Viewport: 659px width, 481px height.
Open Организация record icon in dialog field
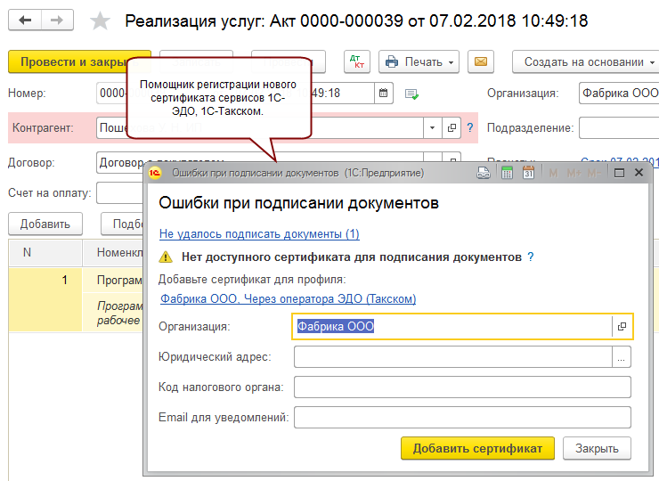622,326
